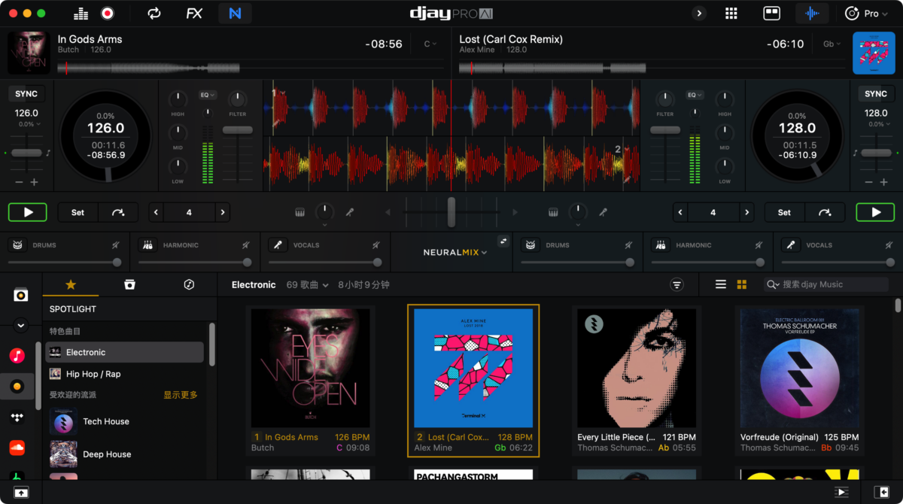
Task: Click the left deck microphone icon near crossfader
Action: [350, 212]
